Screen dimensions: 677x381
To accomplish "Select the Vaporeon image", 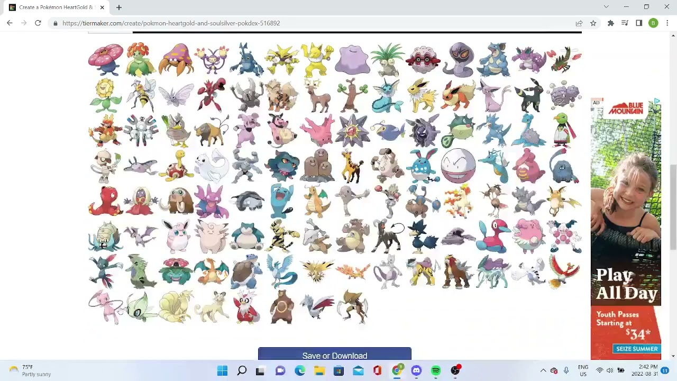I will point(388,95).
